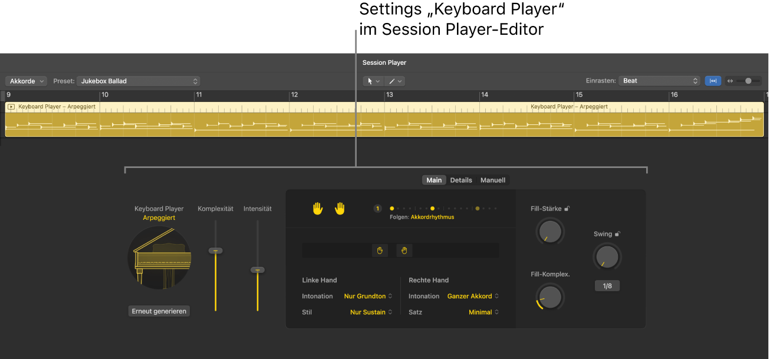
Task: Click the left hand icon above Folgen
Action: click(317, 208)
